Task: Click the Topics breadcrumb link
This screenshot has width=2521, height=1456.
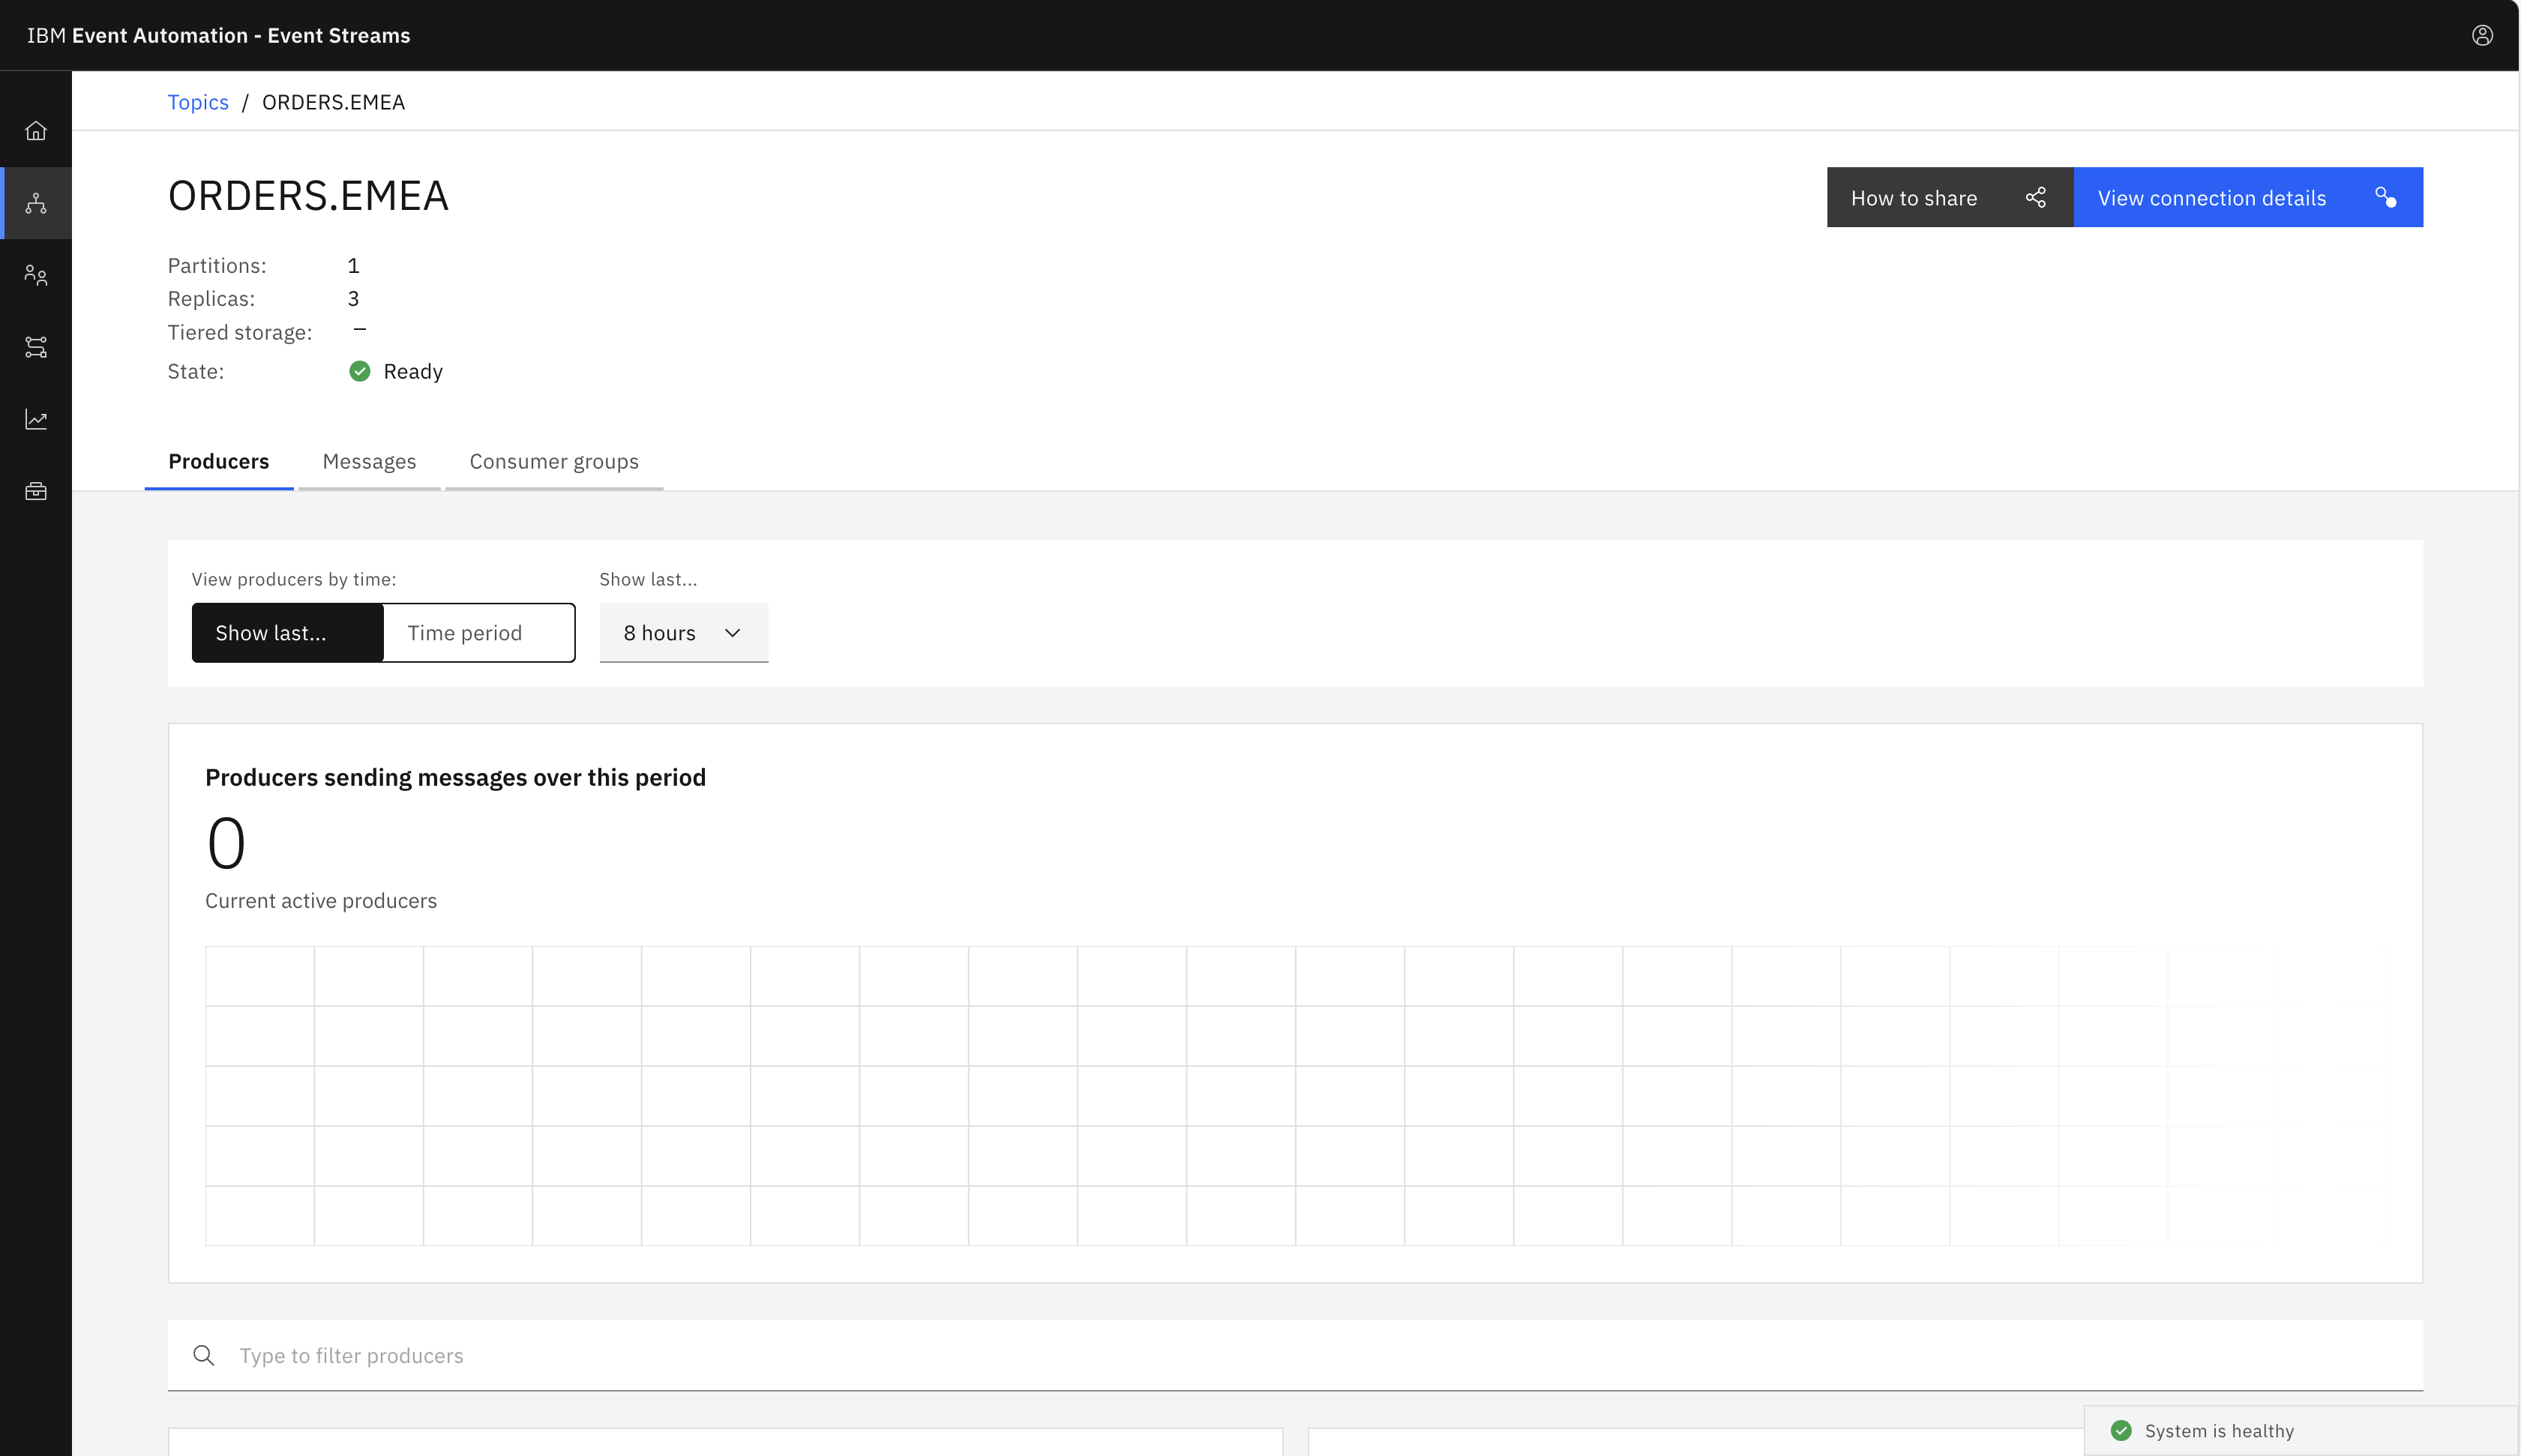Action: pyautogui.click(x=198, y=102)
